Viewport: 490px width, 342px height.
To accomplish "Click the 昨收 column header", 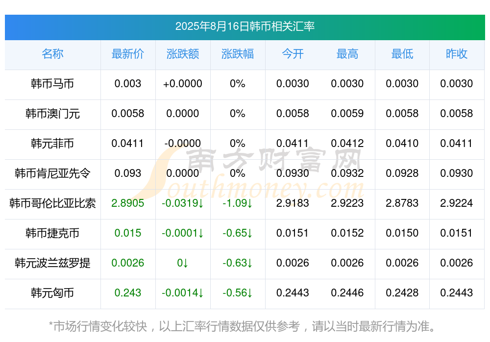I will [x=457, y=54].
